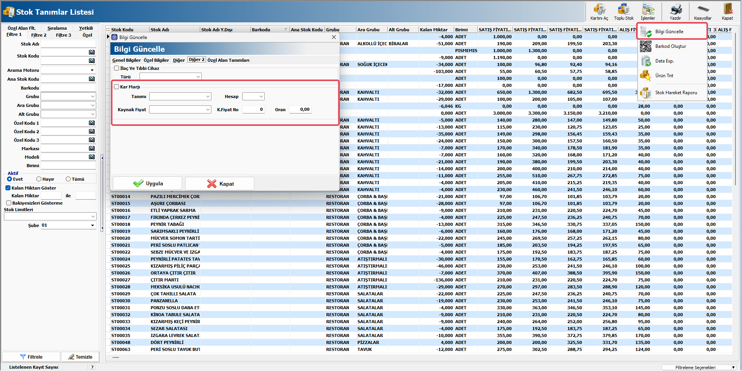This screenshot has height=371, width=742.
Task: Click the Oran input field
Action: click(300, 110)
